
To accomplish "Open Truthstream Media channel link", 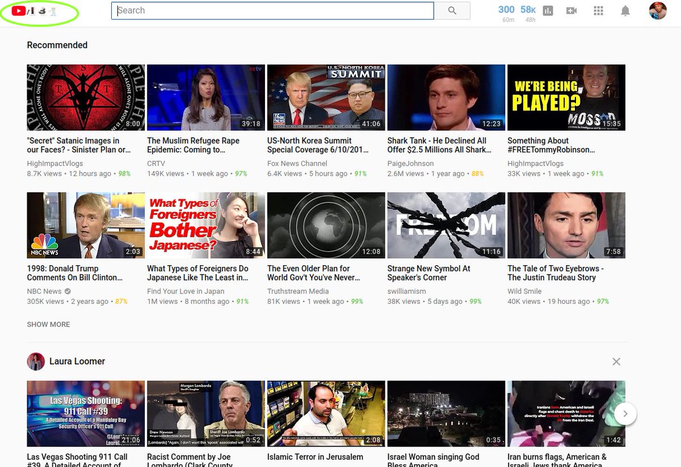I will pyautogui.click(x=298, y=291).
